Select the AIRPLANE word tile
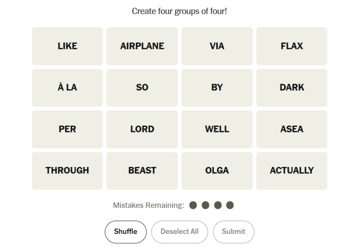The width and height of the screenshot is (353, 250). click(x=142, y=46)
